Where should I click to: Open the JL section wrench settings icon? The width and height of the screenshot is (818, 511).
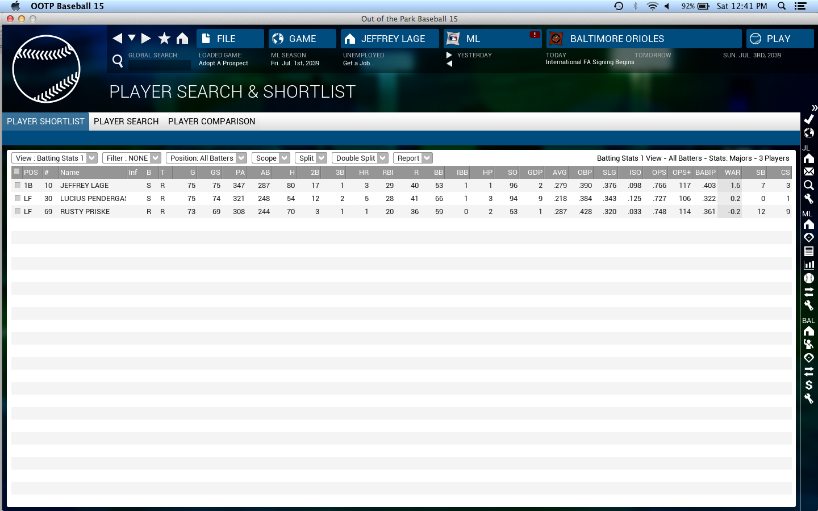click(809, 199)
